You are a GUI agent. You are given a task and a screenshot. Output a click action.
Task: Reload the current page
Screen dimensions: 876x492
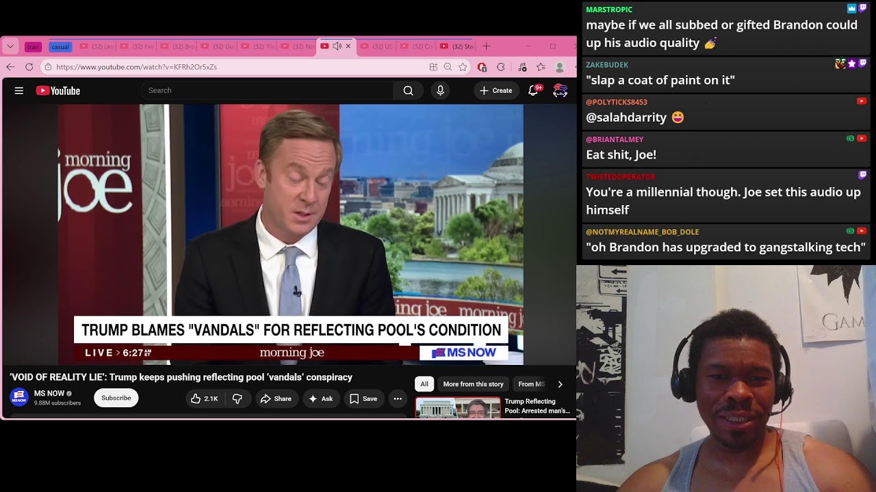(x=29, y=66)
